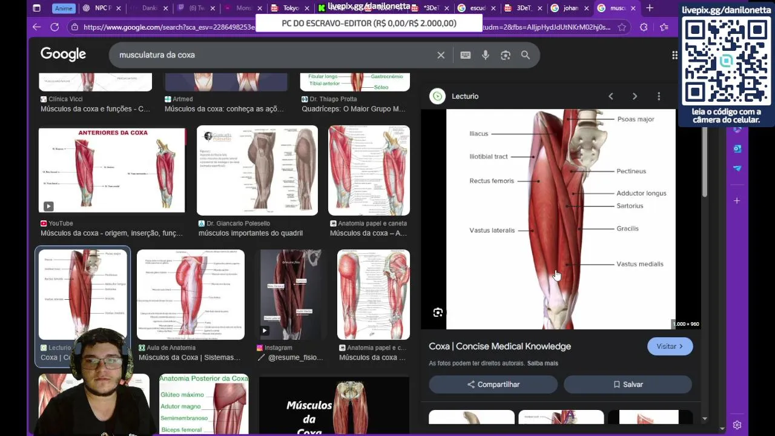Open the large Lecturio thigh muscle preview image
This screenshot has width=775, height=436.
(x=561, y=219)
